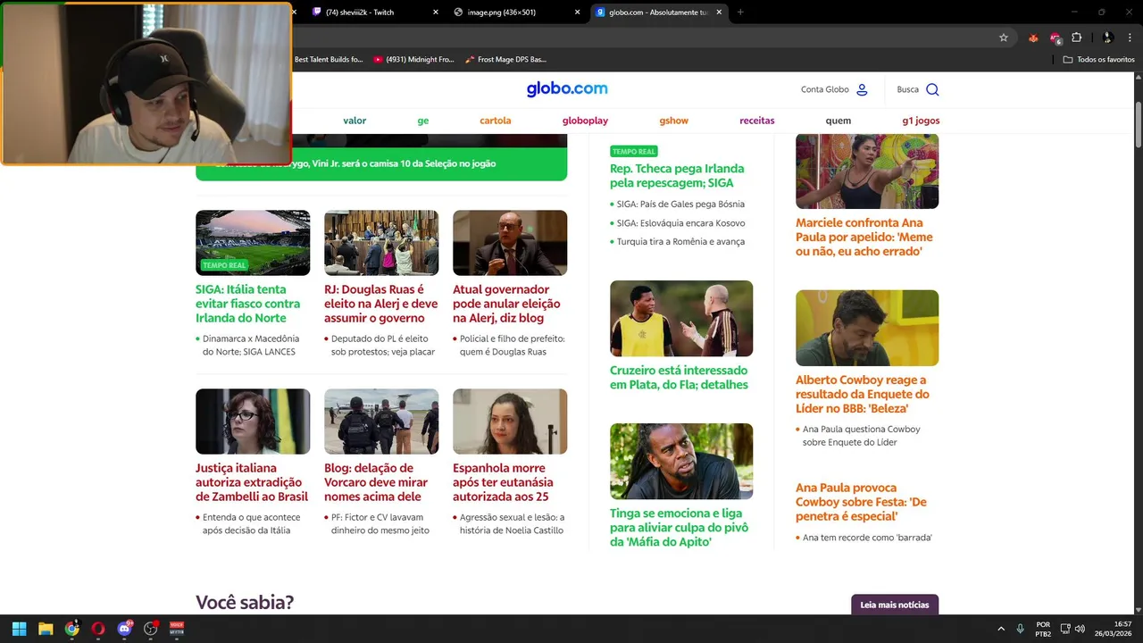Click the Leia mais notícias button

895,605
